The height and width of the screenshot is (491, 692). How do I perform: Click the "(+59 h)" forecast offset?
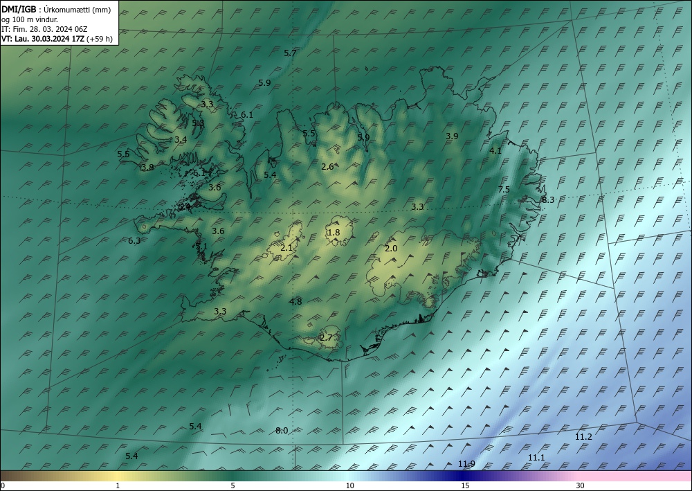(99, 39)
